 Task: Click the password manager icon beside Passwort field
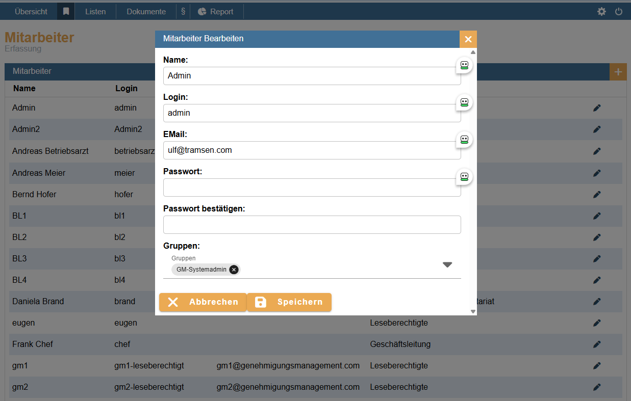pyautogui.click(x=464, y=177)
